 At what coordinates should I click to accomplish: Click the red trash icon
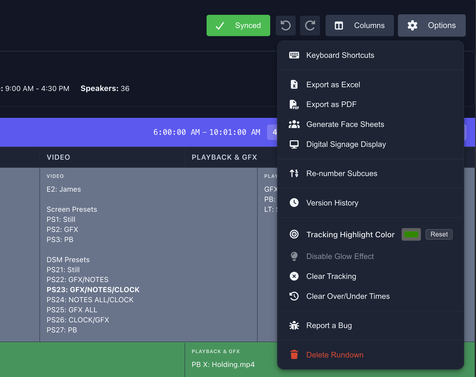pos(294,354)
